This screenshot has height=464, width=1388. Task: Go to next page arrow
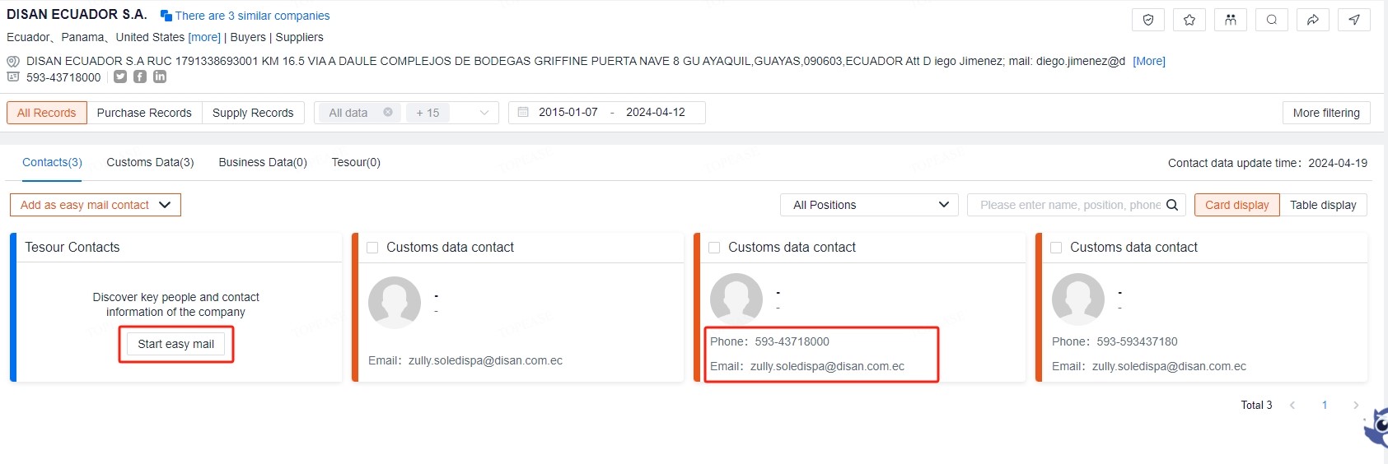1356,405
